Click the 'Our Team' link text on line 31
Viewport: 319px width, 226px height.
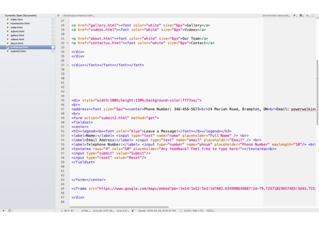[x=191, y=38]
